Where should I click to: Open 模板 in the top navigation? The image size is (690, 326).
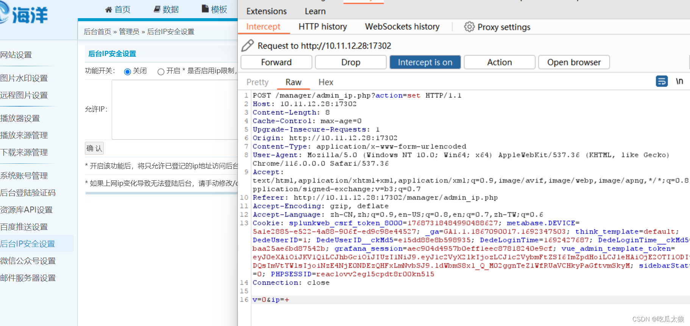point(219,9)
